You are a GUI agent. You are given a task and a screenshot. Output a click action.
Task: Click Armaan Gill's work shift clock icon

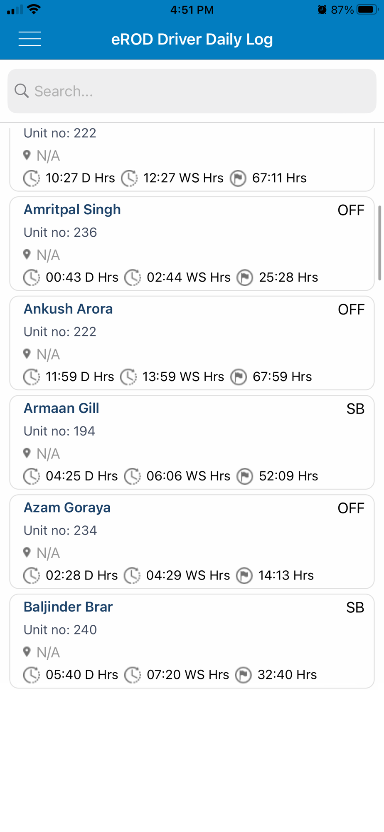pyautogui.click(x=133, y=476)
